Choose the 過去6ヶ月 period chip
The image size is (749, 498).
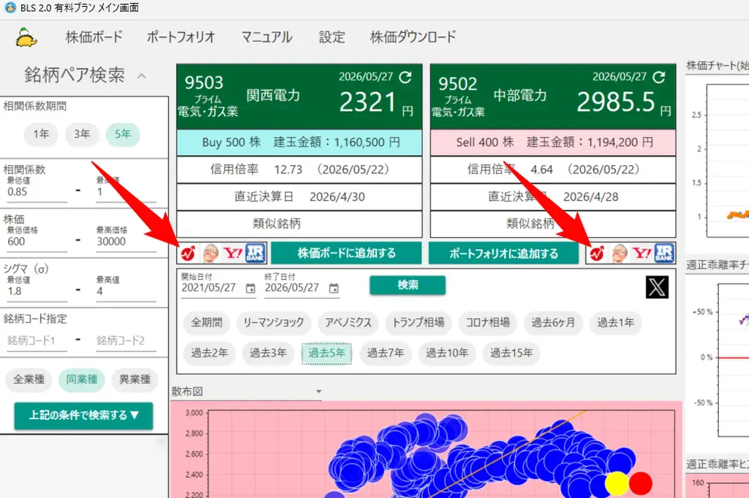pos(553,322)
